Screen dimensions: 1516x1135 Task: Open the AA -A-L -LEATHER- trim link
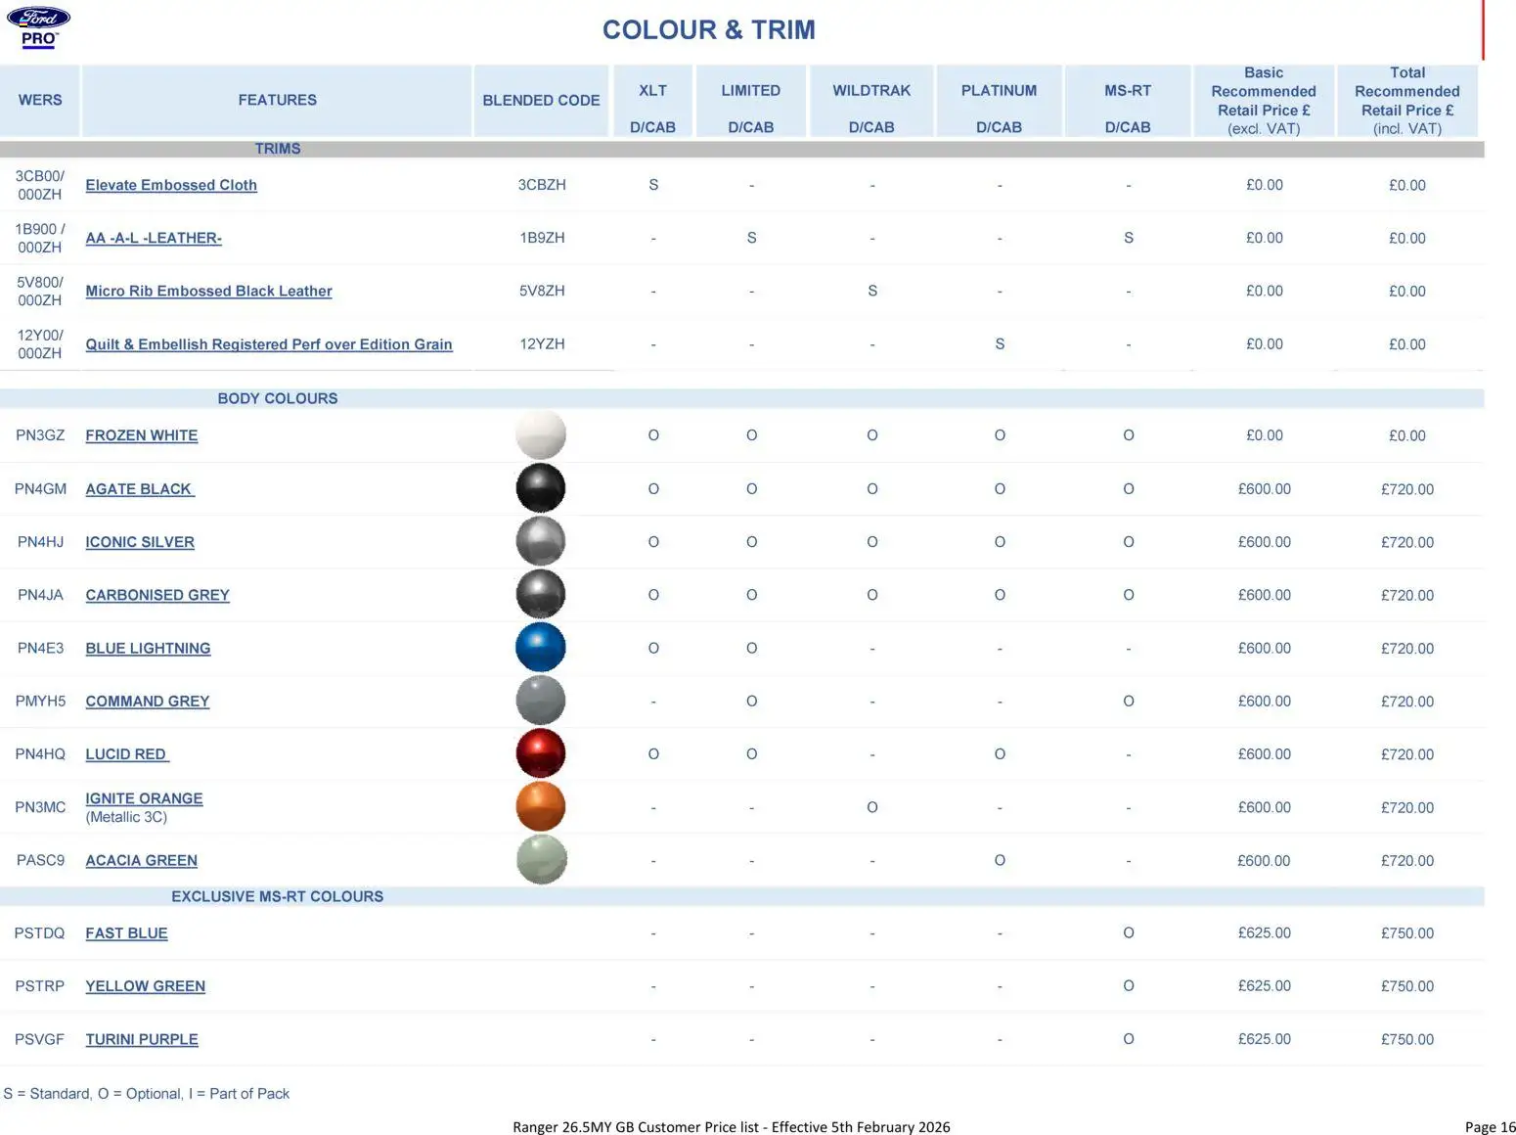[154, 238]
